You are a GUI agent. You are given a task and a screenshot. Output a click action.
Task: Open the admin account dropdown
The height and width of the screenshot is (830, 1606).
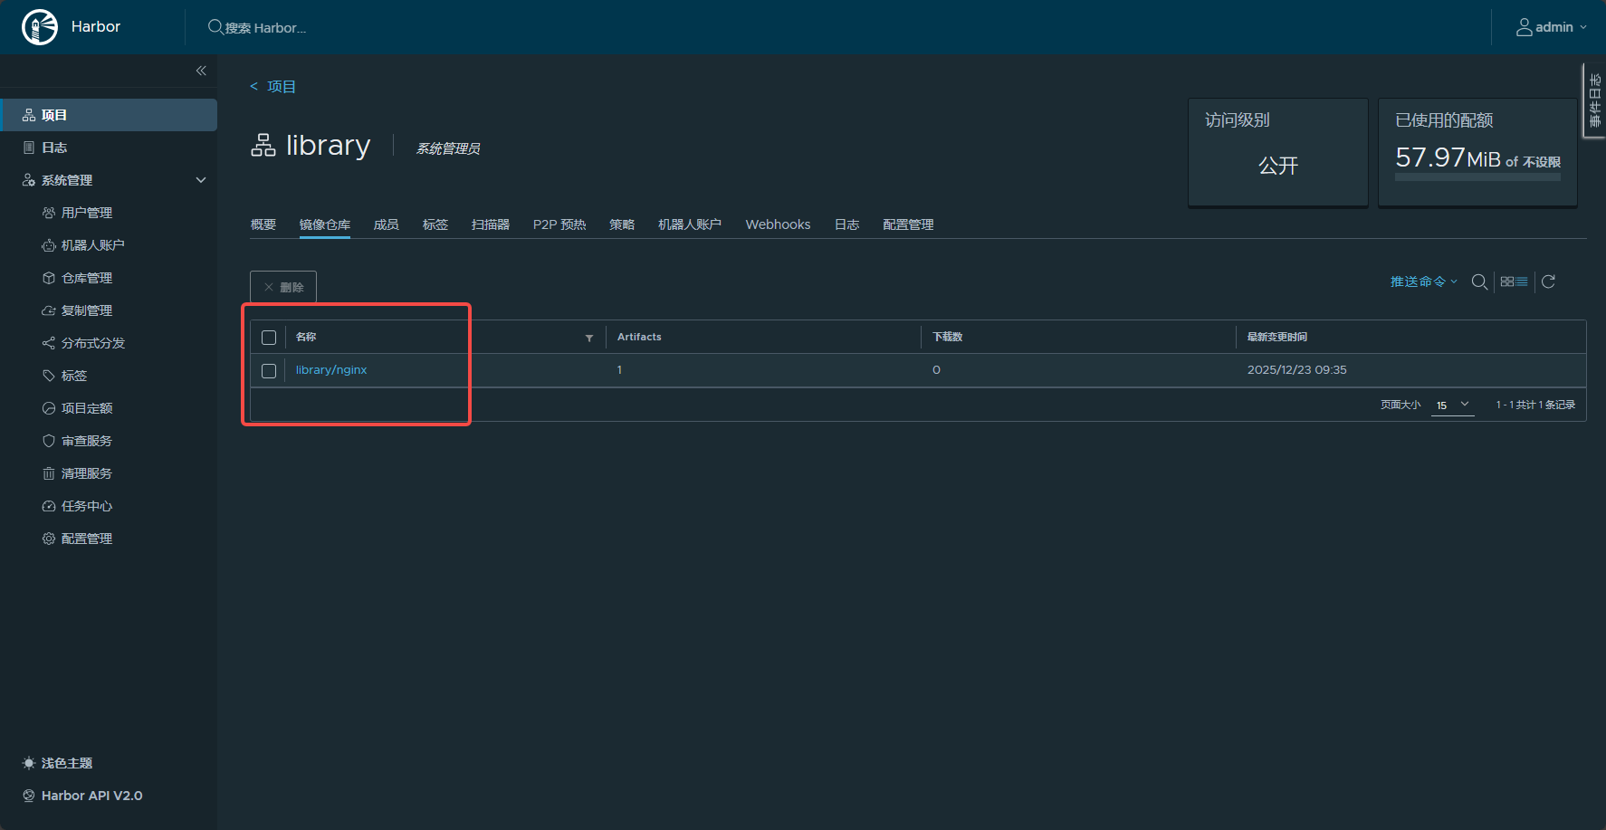(x=1552, y=27)
